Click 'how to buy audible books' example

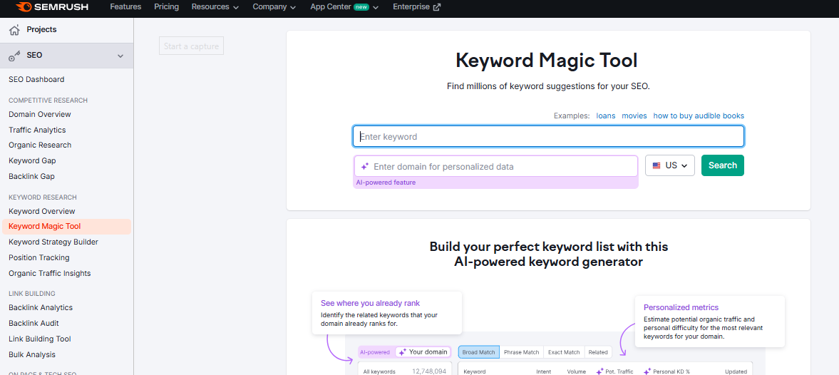[699, 115]
